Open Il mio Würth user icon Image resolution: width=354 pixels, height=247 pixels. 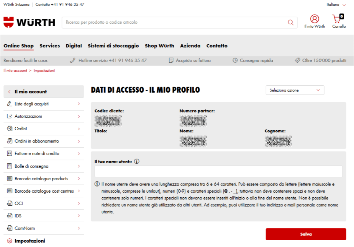[x=315, y=19]
